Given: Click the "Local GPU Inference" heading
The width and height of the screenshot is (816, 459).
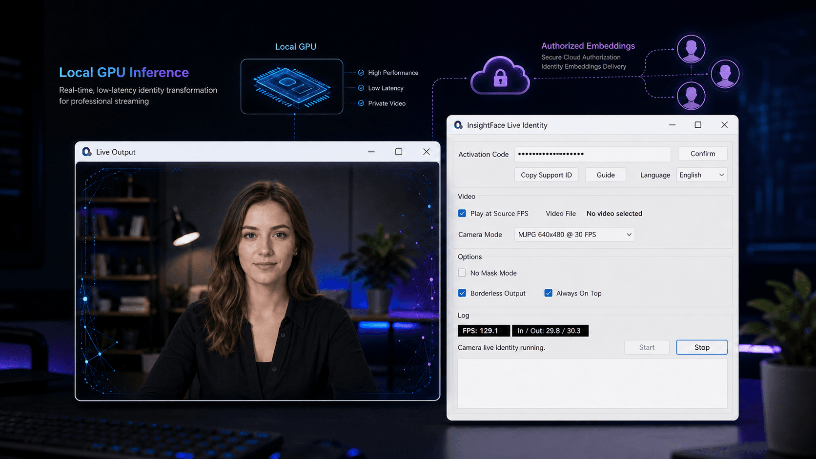Looking at the screenshot, I should pos(124,73).
